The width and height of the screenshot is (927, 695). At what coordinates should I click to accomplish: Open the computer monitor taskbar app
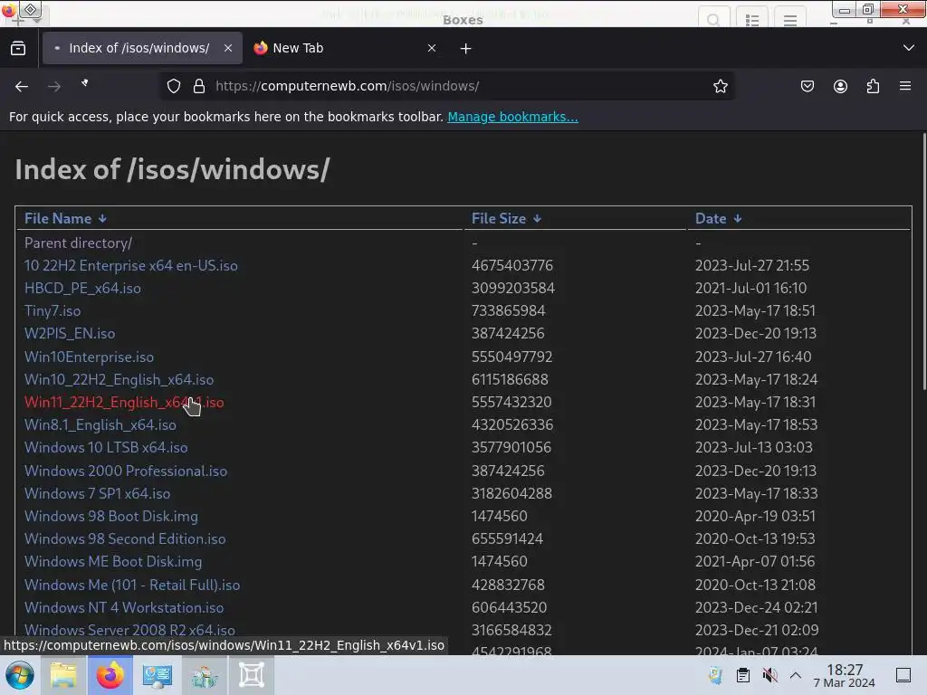point(158,675)
